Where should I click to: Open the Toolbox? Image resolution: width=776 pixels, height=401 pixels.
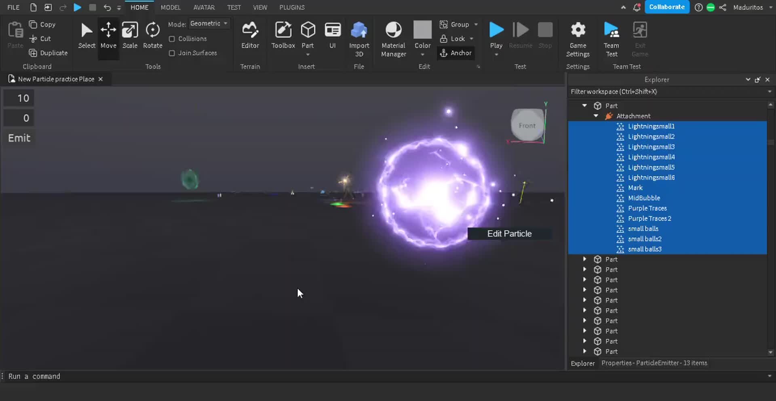[283, 34]
